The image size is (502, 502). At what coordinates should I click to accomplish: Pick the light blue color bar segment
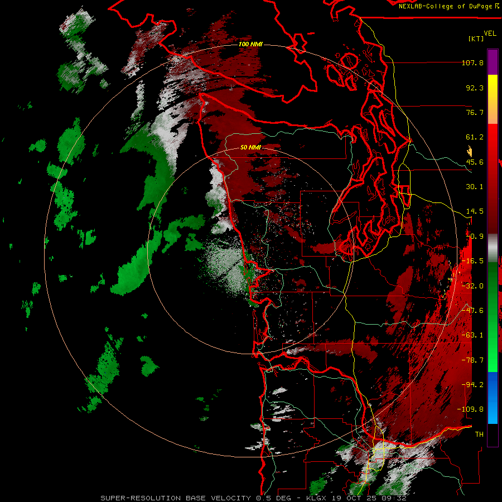tap(493, 413)
